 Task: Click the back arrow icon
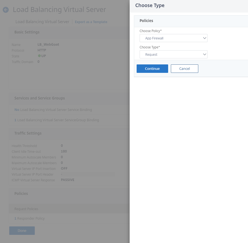6,10
